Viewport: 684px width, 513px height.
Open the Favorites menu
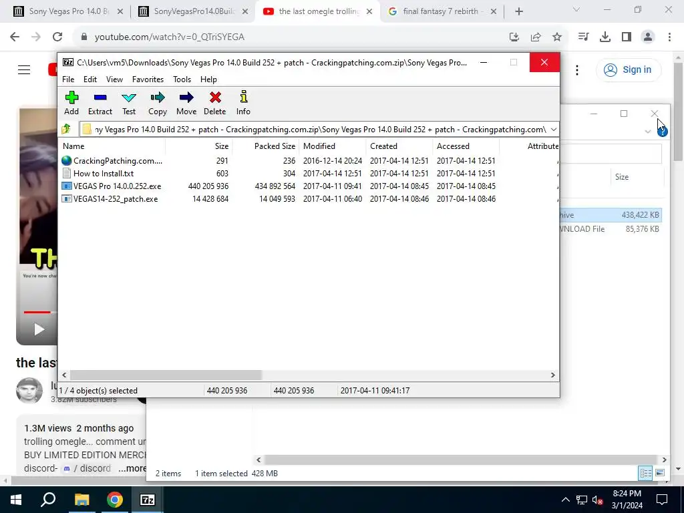148,79
